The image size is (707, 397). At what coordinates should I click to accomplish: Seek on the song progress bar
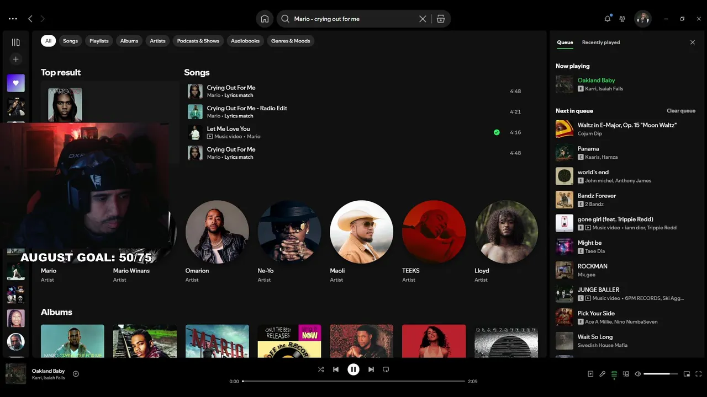point(353,382)
